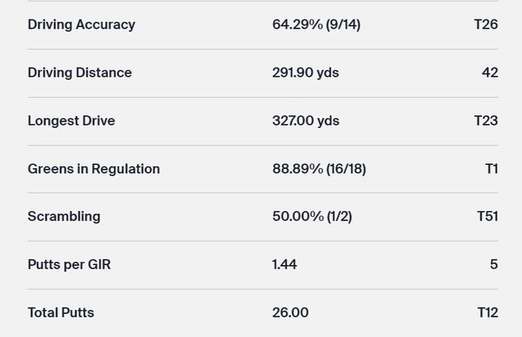Select the 26.00 total putts value

[x=290, y=313]
